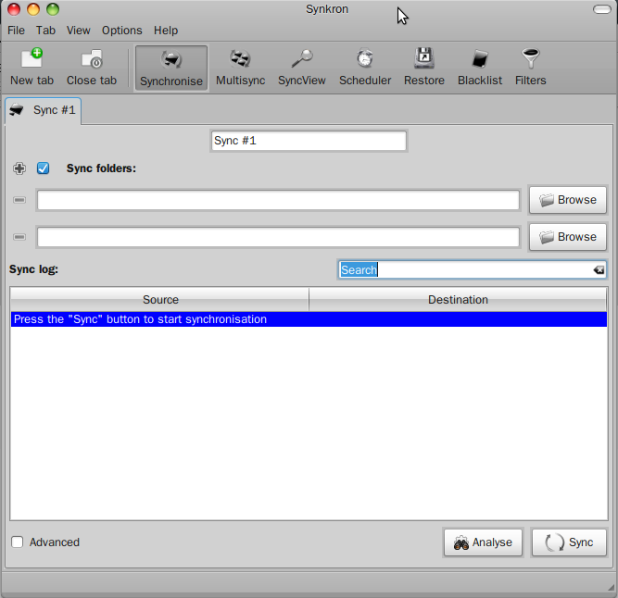
Task: Focus the second sync folder path field
Action: [278, 237]
